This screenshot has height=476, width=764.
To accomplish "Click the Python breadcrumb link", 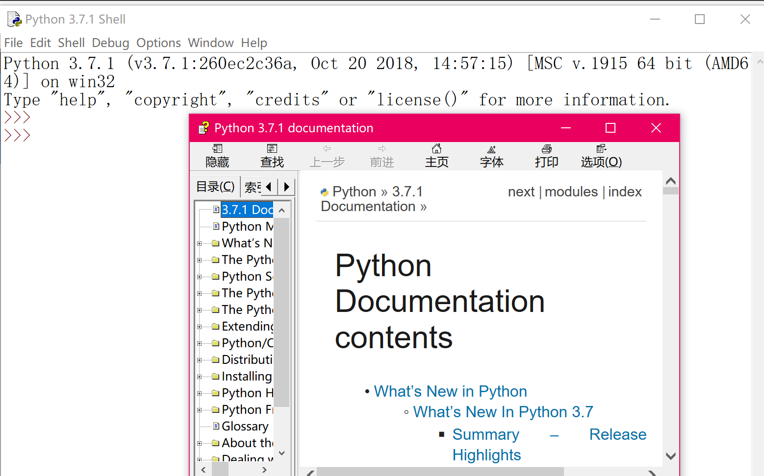I will 354,192.
